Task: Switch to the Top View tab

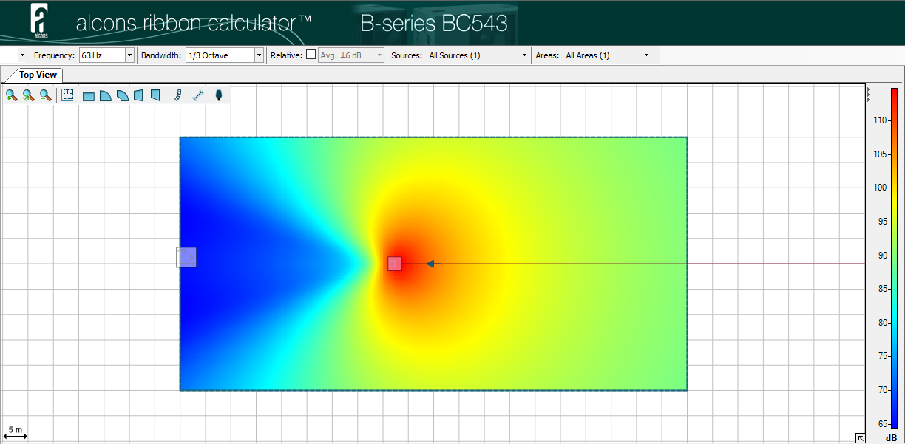Action: [38, 75]
